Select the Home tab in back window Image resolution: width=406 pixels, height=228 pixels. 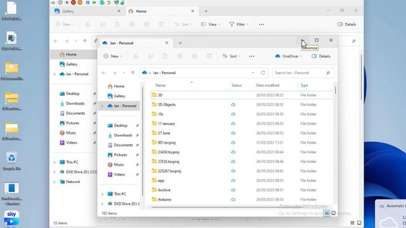click(x=162, y=11)
